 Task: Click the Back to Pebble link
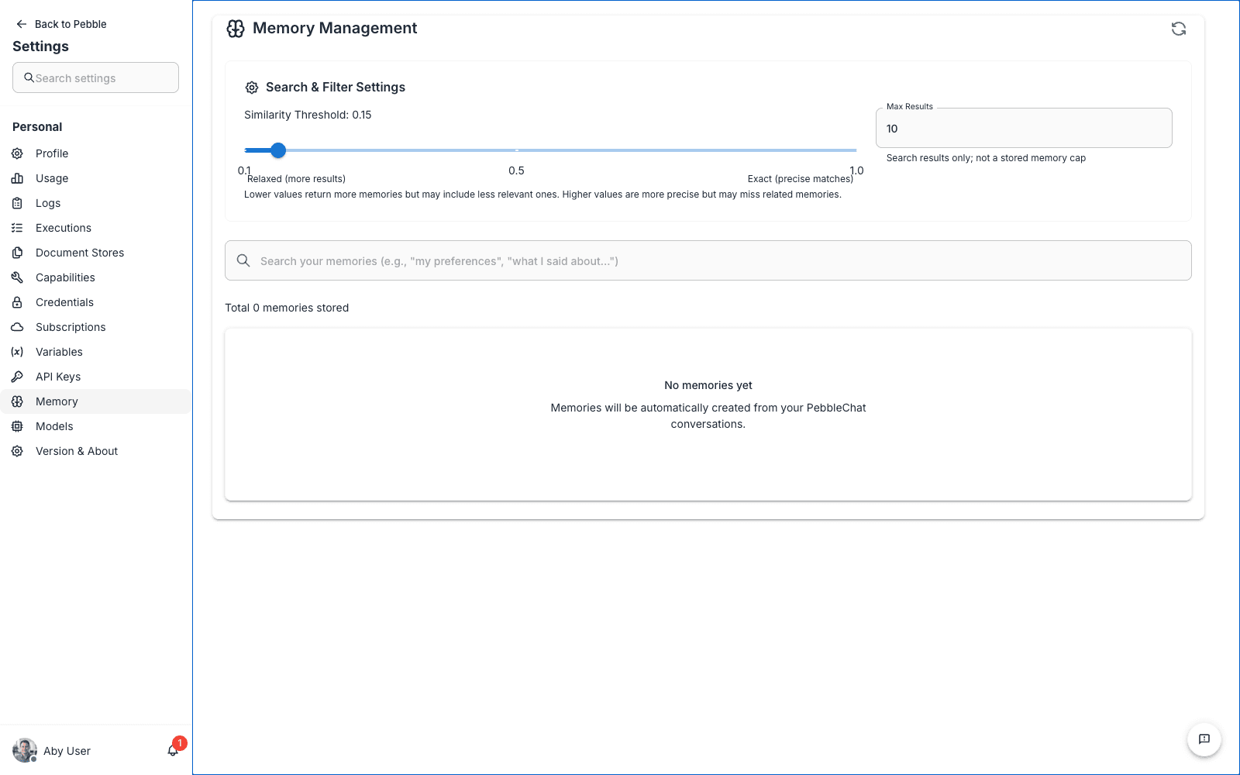click(x=61, y=24)
